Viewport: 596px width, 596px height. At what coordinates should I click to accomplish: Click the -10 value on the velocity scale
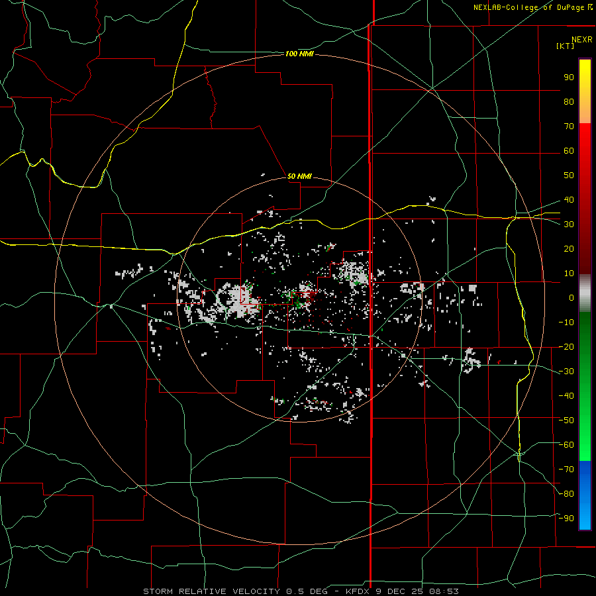[x=566, y=323]
